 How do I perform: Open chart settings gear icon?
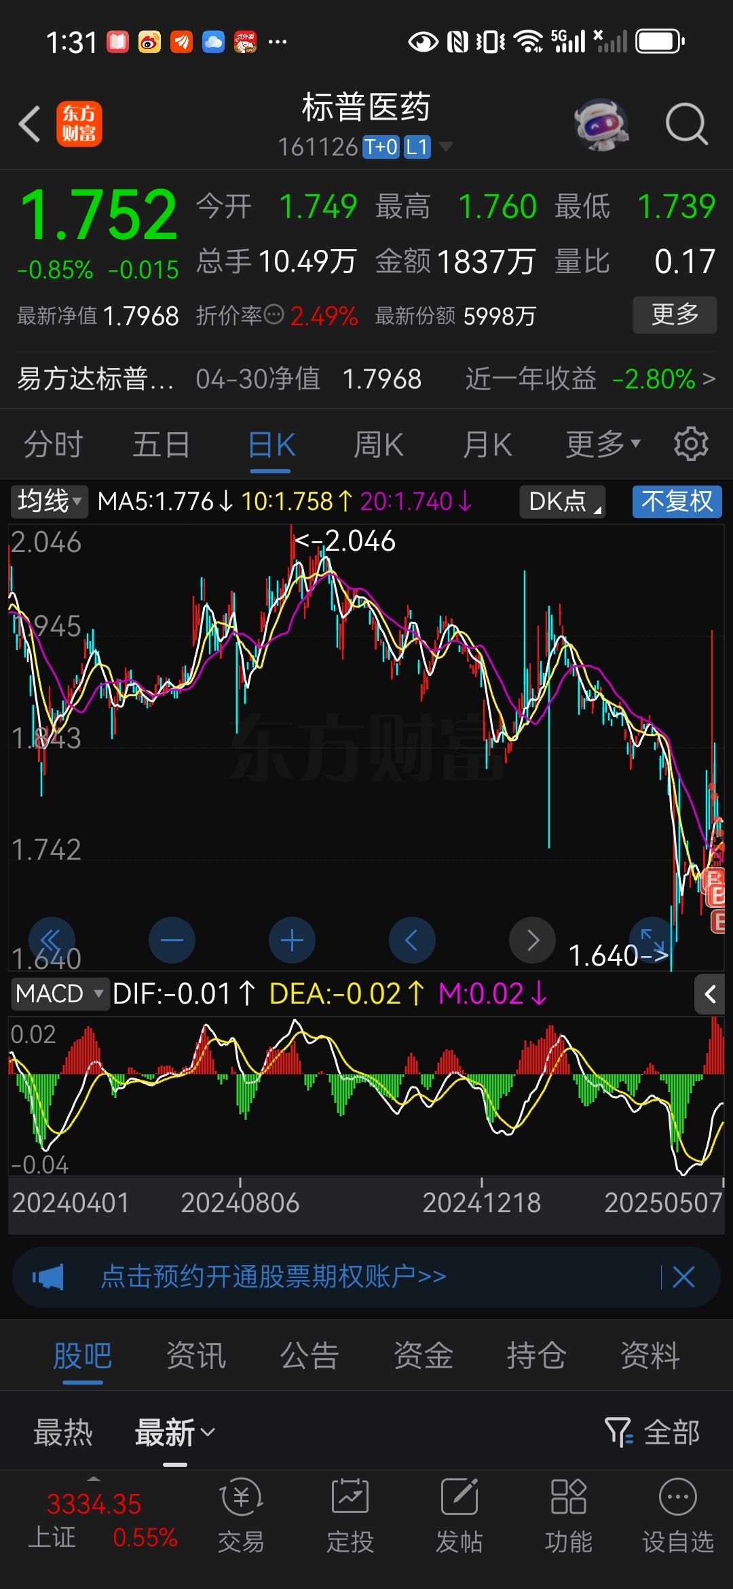coord(691,445)
